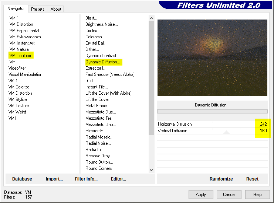Screen dimensions: 274x203
Task: Select Fast Shadow (Needs Alpha) filter
Action: (x=110, y=74)
